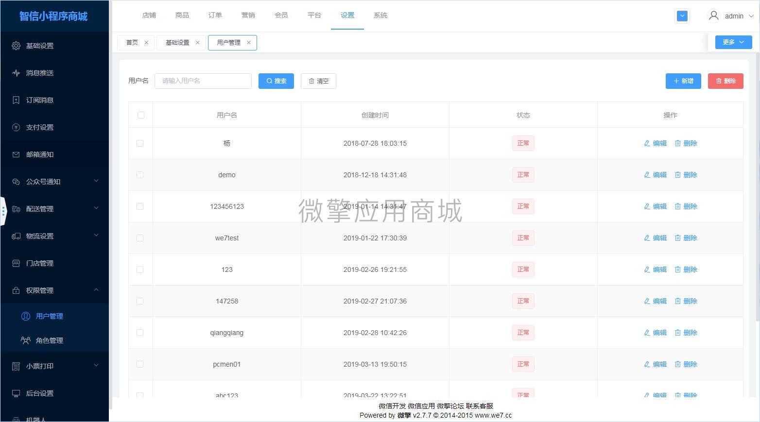Select checkbox for user 123456123
The height and width of the screenshot is (422, 760).
click(x=140, y=206)
